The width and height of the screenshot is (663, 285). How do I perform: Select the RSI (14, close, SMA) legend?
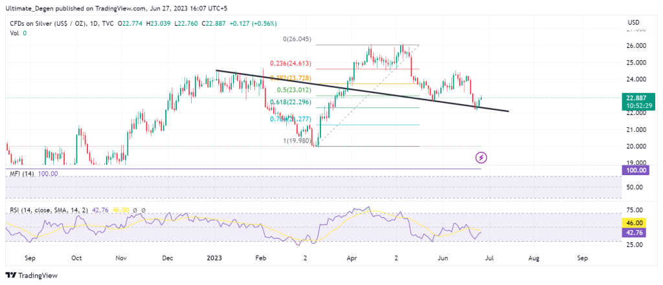click(78, 210)
